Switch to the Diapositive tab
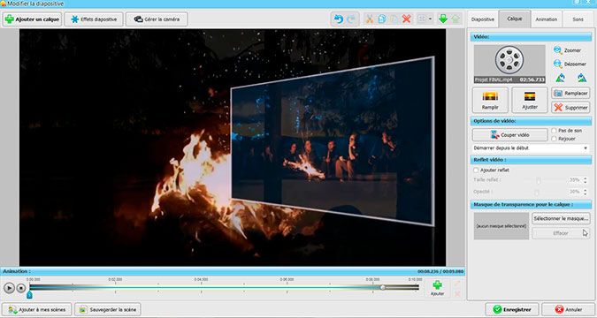Image resolution: width=597 pixels, height=318 pixels. click(x=483, y=19)
